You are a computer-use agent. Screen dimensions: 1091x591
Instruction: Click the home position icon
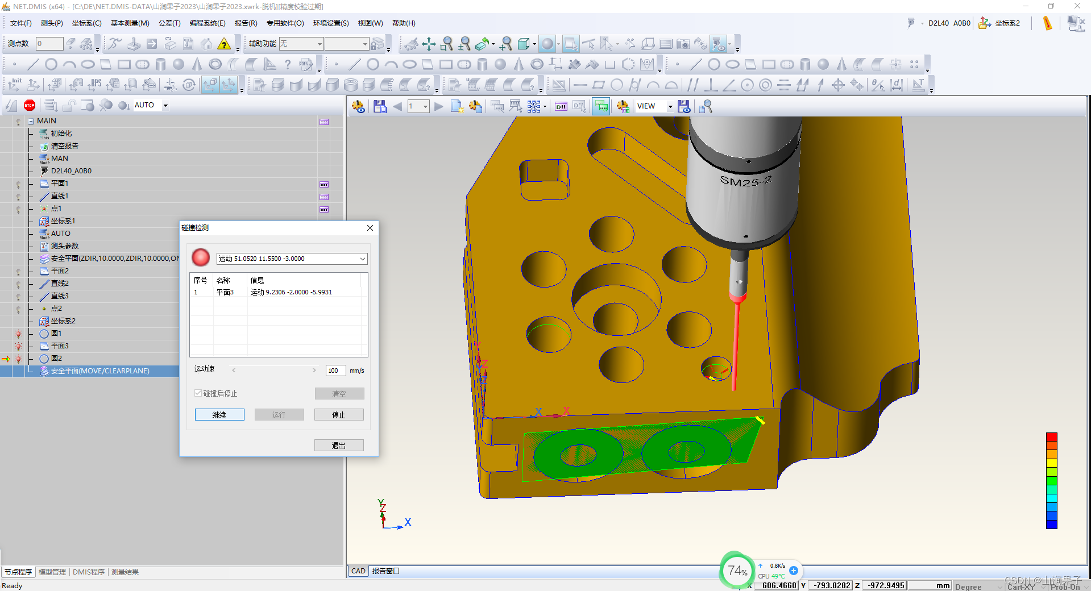pos(206,44)
